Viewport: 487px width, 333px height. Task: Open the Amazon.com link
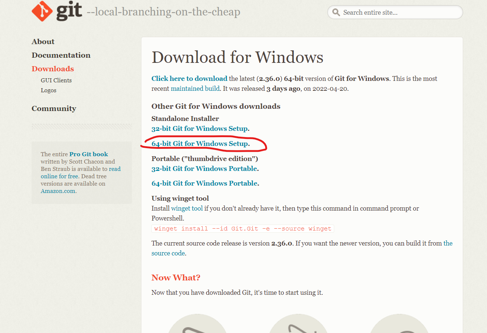[58, 191]
